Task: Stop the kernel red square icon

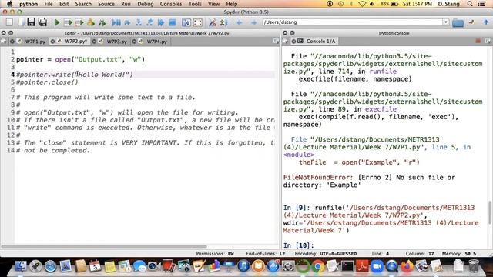Action: click(x=478, y=41)
